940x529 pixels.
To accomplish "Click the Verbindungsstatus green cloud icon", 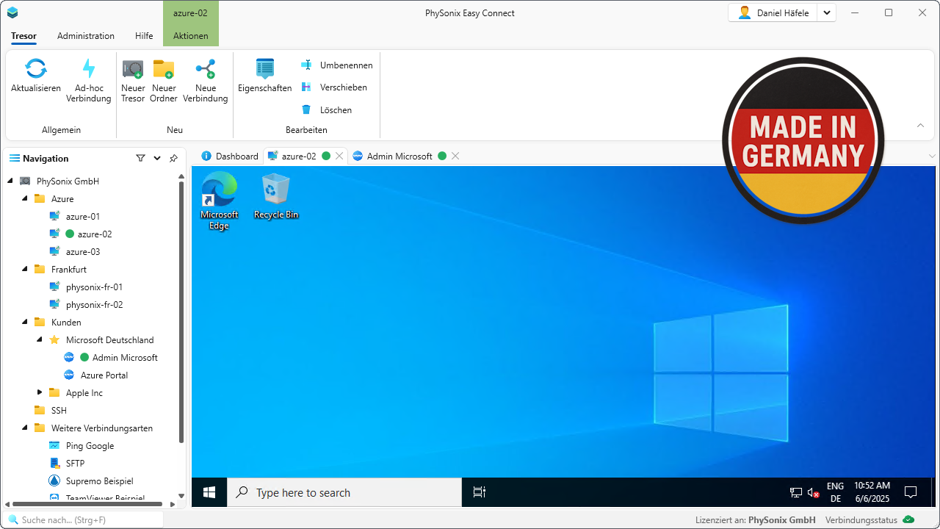I will 909,520.
